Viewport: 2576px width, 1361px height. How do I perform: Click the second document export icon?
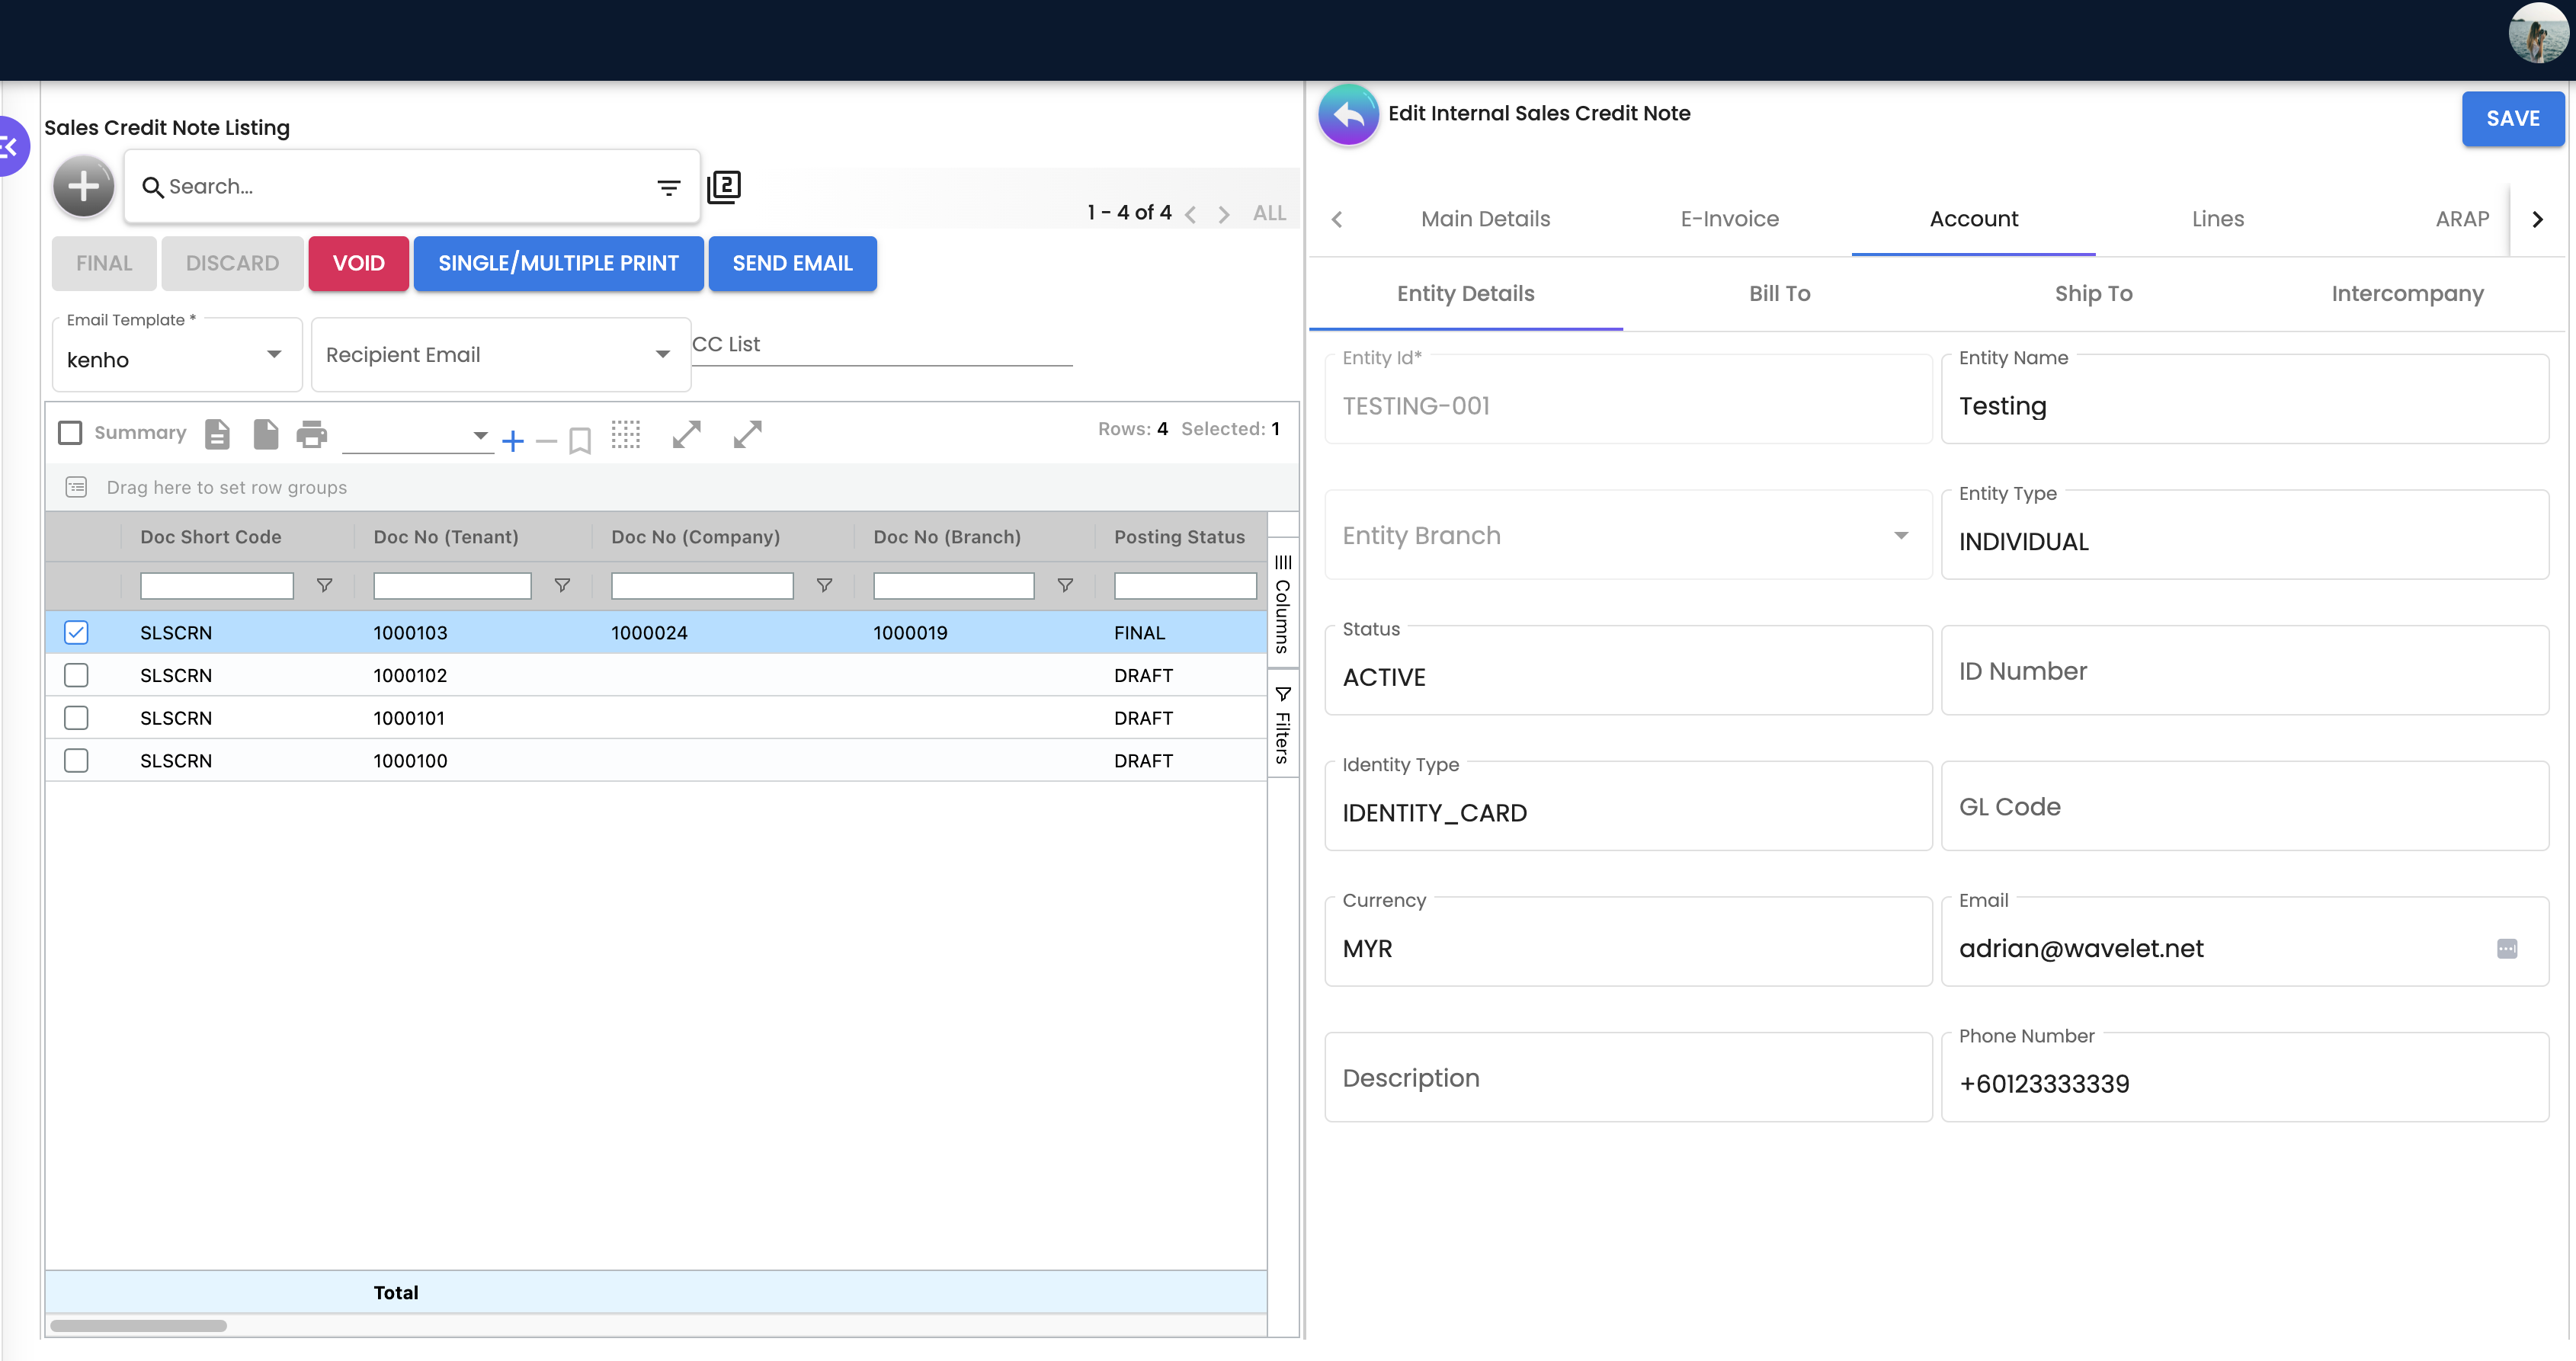(266, 434)
